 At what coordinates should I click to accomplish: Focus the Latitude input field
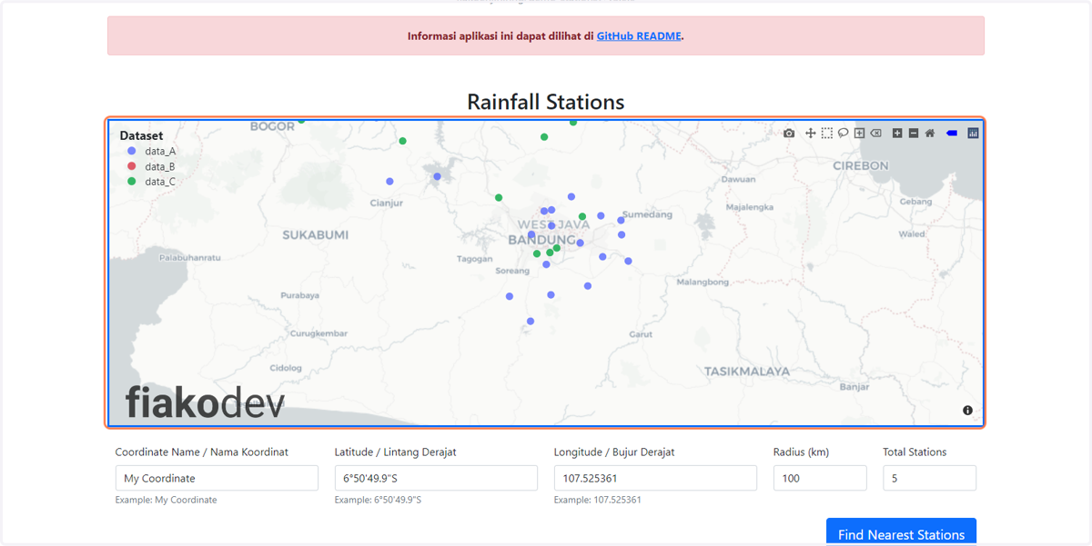[x=436, y=478]
